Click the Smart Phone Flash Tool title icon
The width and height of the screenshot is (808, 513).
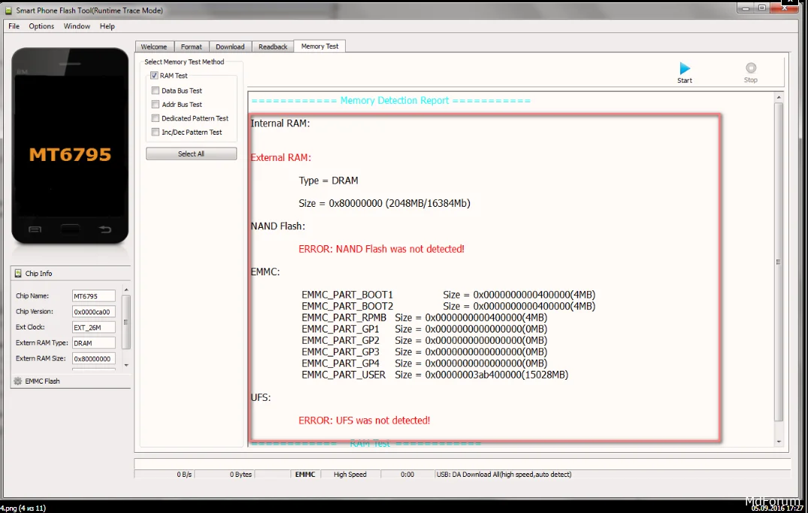(x=8, y=11)
